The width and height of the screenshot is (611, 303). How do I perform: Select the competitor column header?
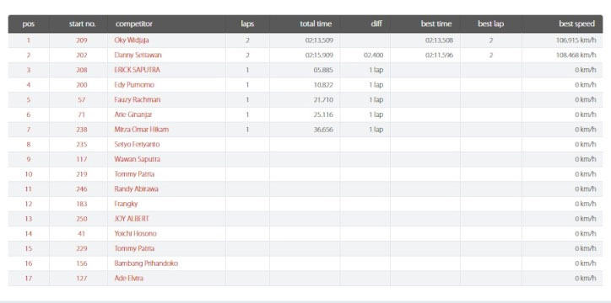tap(133, 24)
